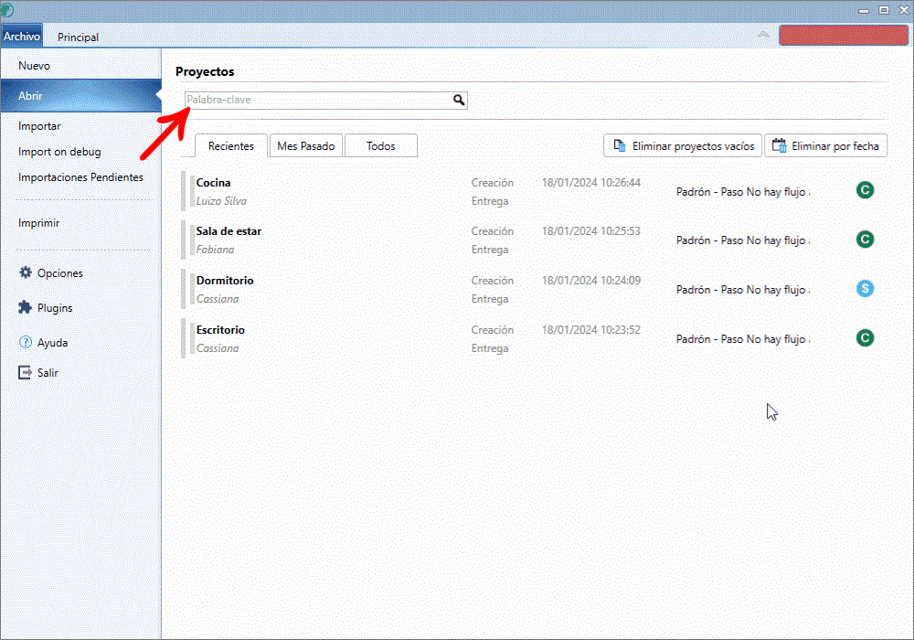Click the red button at top right

pyautogui.click(x=844, y=35)
